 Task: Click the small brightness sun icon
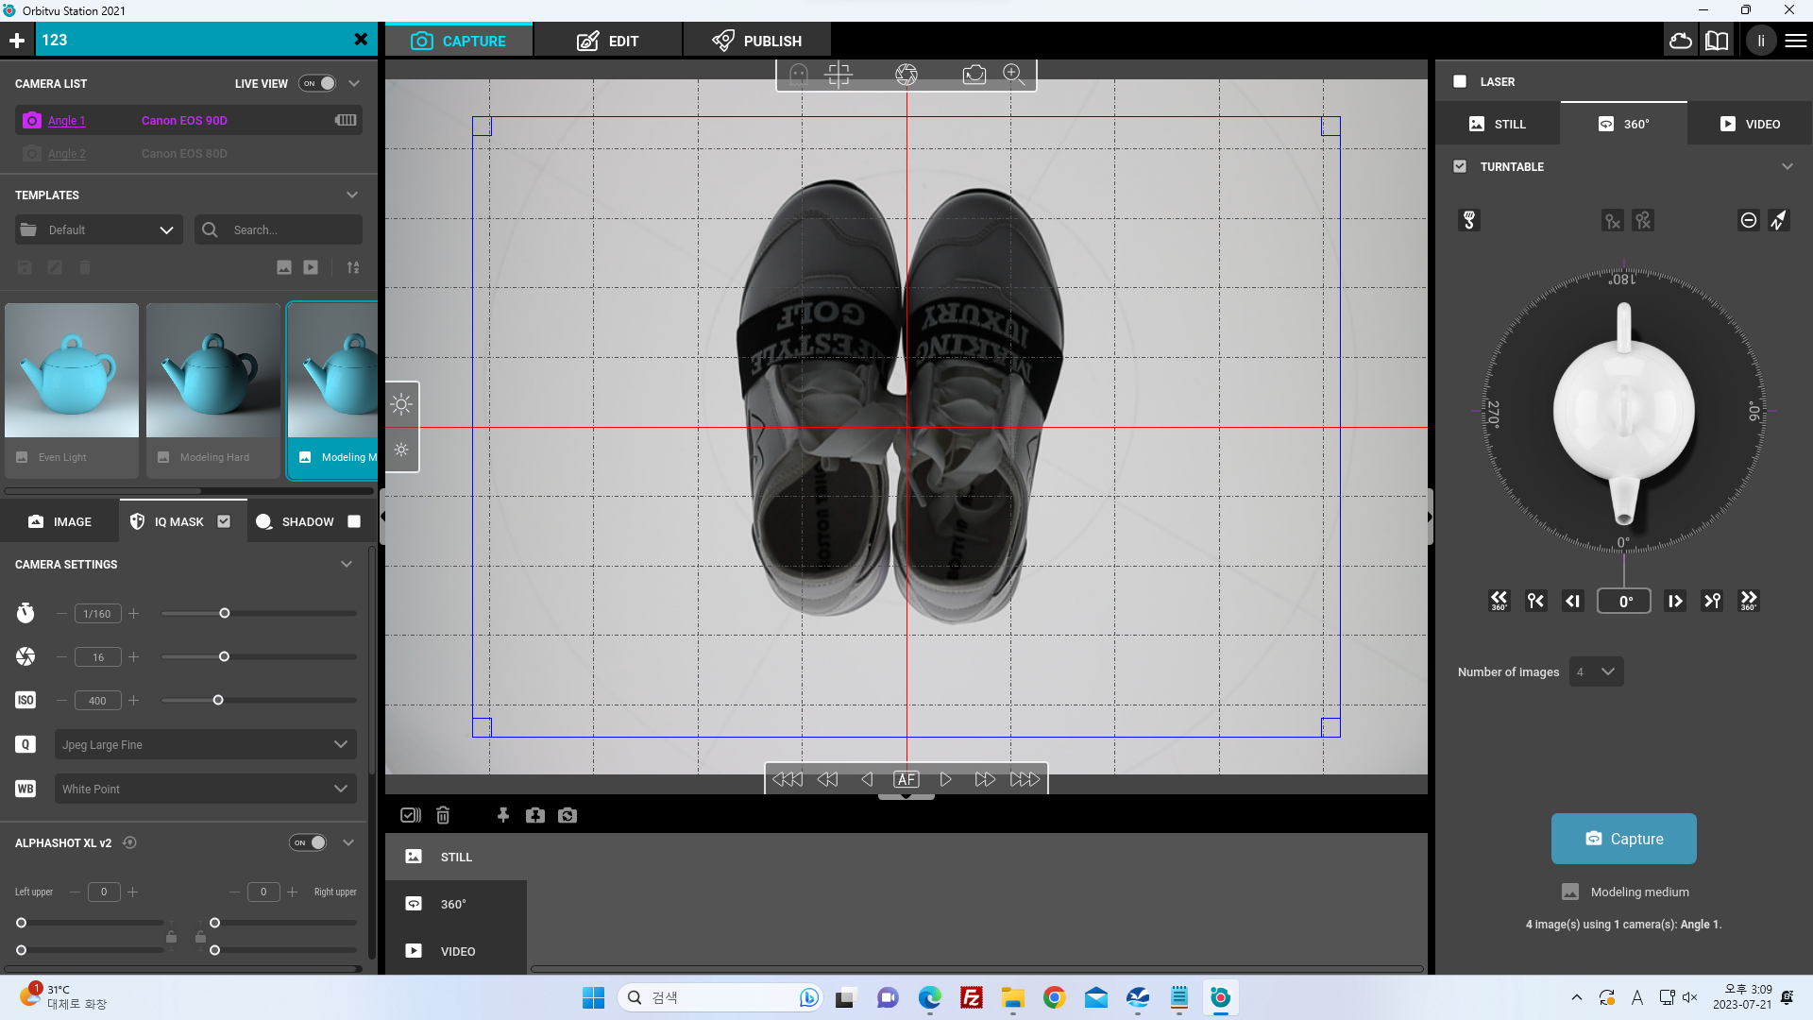coord(401,450)
